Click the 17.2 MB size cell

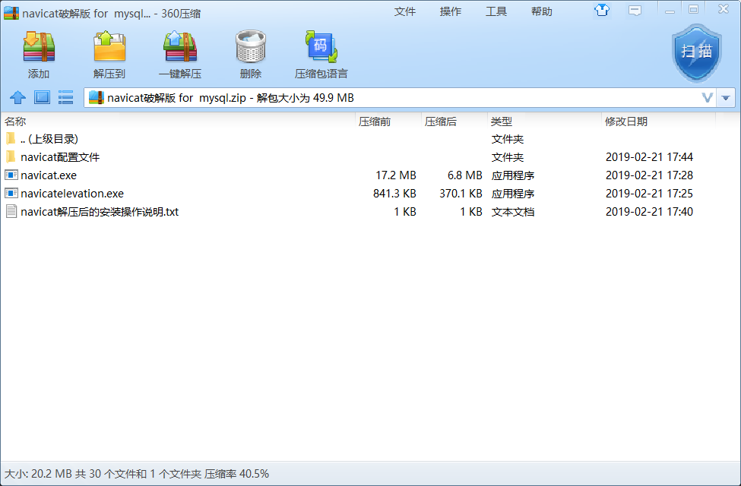click(395, 175)
